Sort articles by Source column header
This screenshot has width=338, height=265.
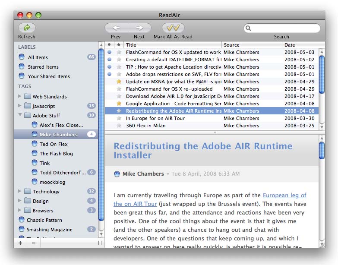tap(252, 45)
